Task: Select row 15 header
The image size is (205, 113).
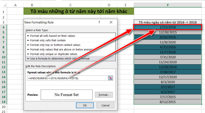Action: click(3, 82)
